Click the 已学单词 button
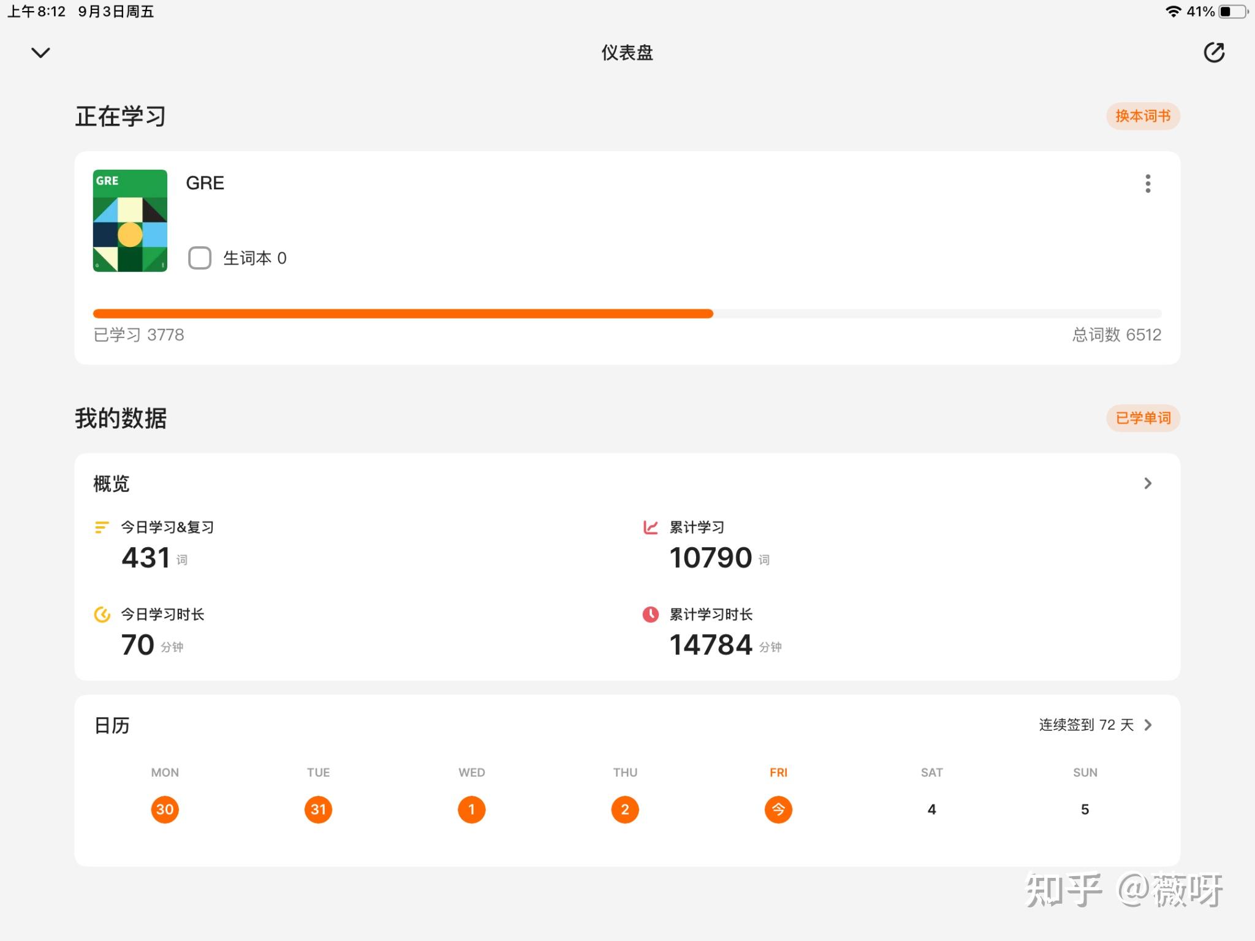 pos(1143,418)
